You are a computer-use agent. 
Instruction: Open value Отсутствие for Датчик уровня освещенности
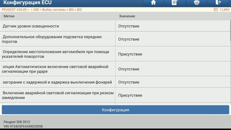[x=128, y=26]
